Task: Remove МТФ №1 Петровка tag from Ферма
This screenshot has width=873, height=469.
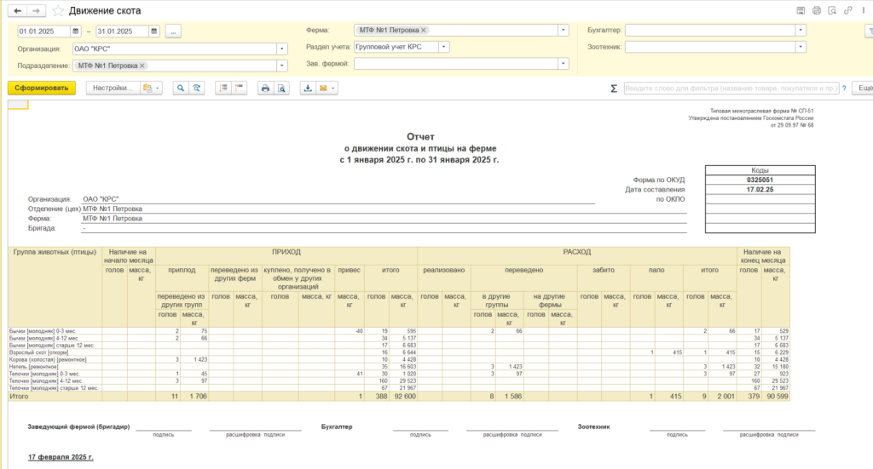Action: tap(424, 30)
